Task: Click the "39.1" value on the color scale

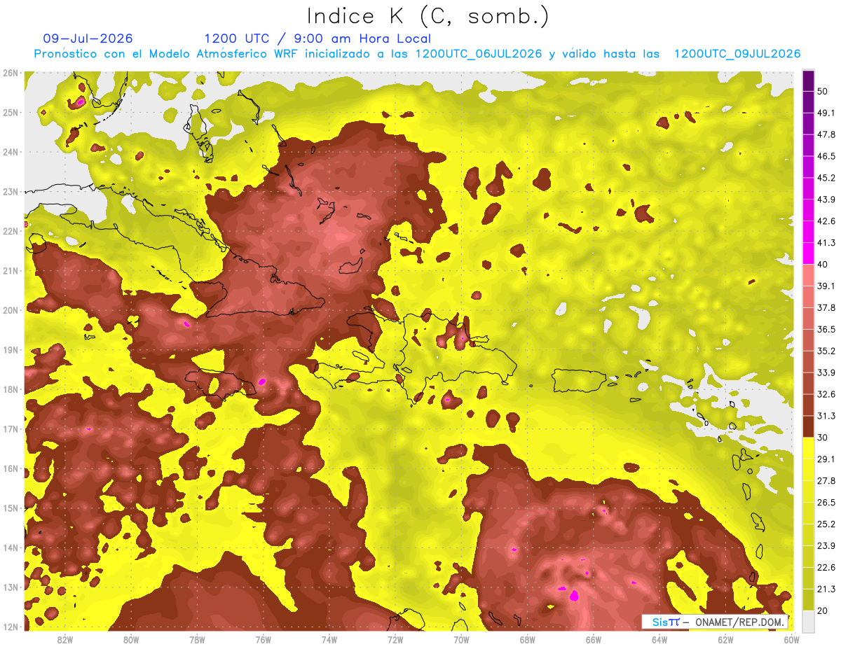Action: (x=826, y=286)
